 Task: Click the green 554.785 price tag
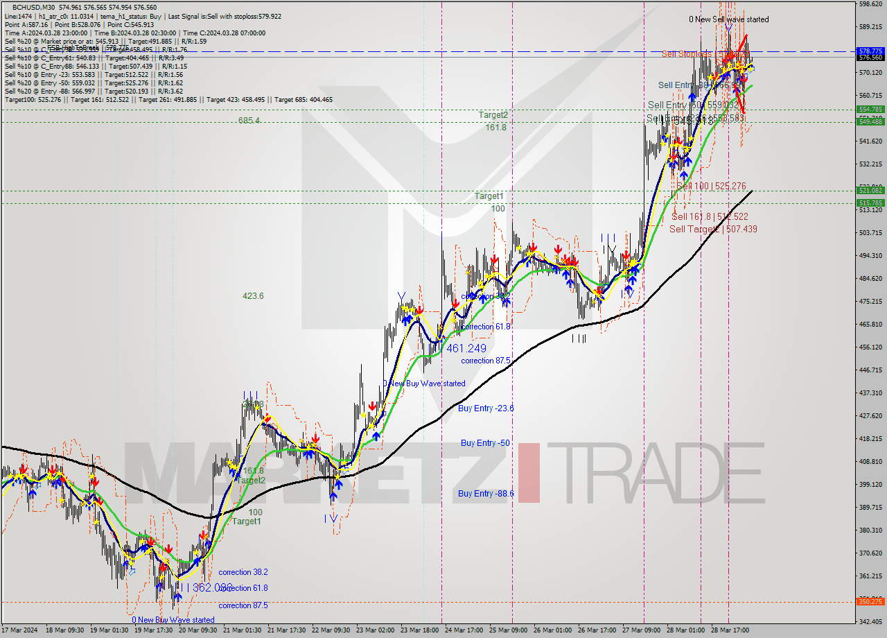(871, 110)
